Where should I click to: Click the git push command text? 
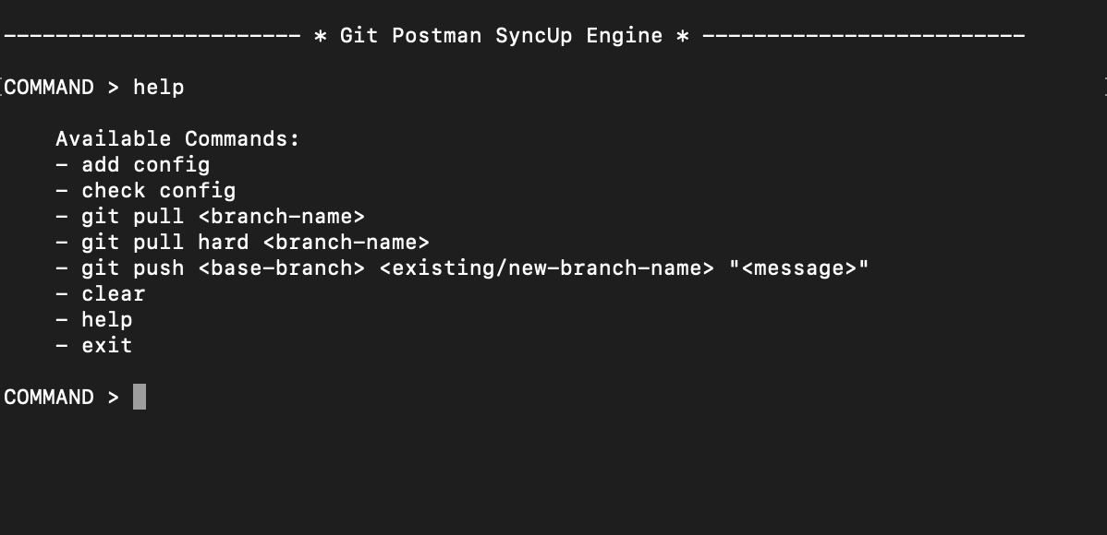coord(132,268)
